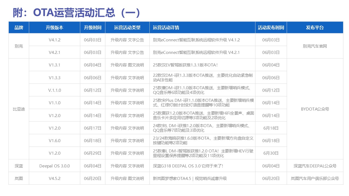Image resolution: width=349 pixels, height=196 pixels.
Task: Click the 别克 brand cell
Action: (x=19, y=46)
